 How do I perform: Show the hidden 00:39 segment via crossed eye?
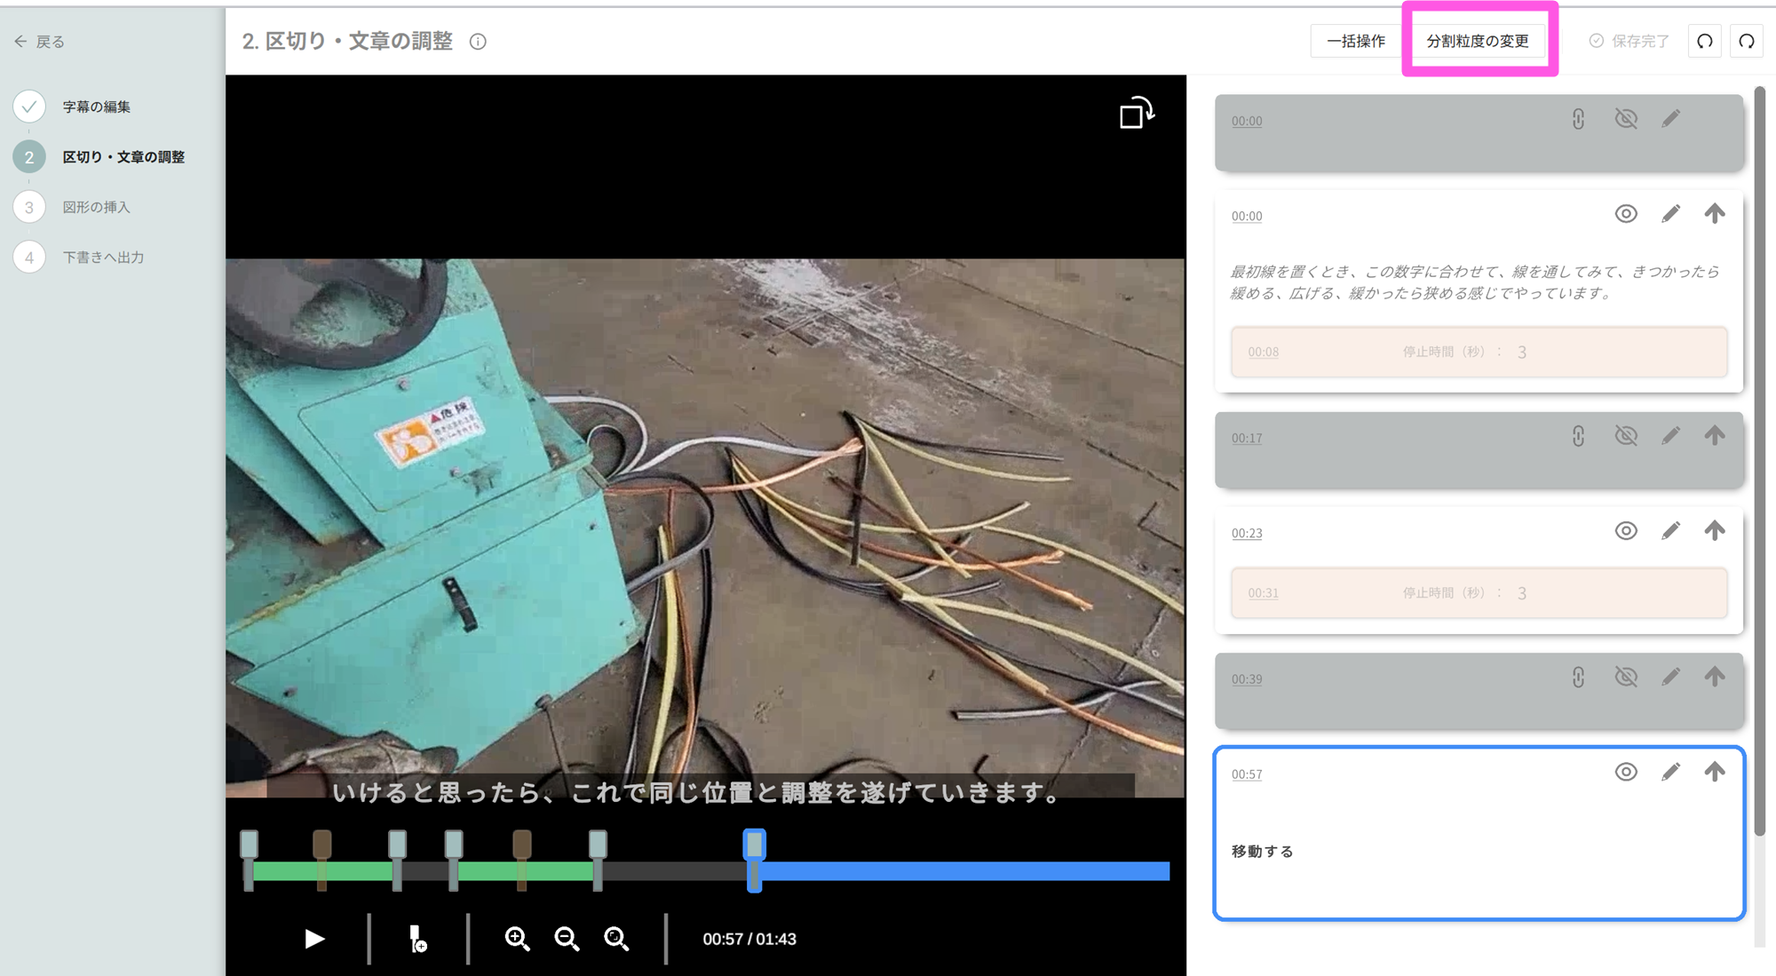1626,678
